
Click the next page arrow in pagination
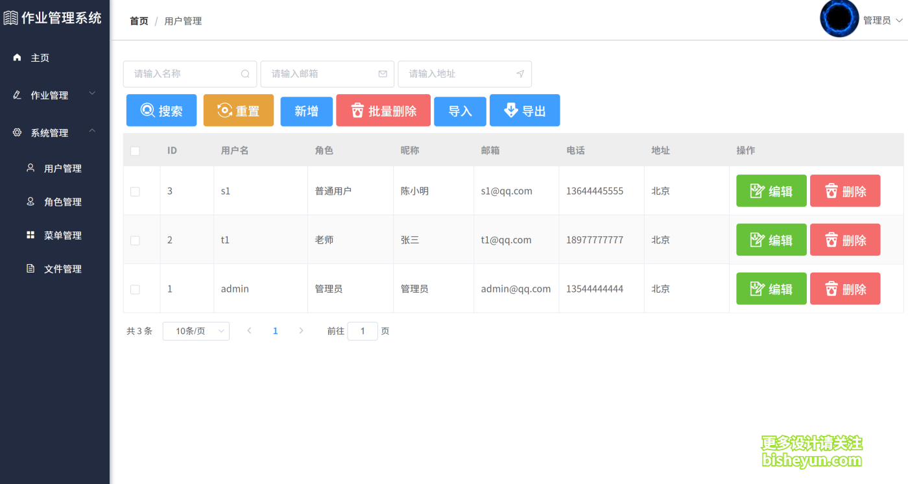301,331
